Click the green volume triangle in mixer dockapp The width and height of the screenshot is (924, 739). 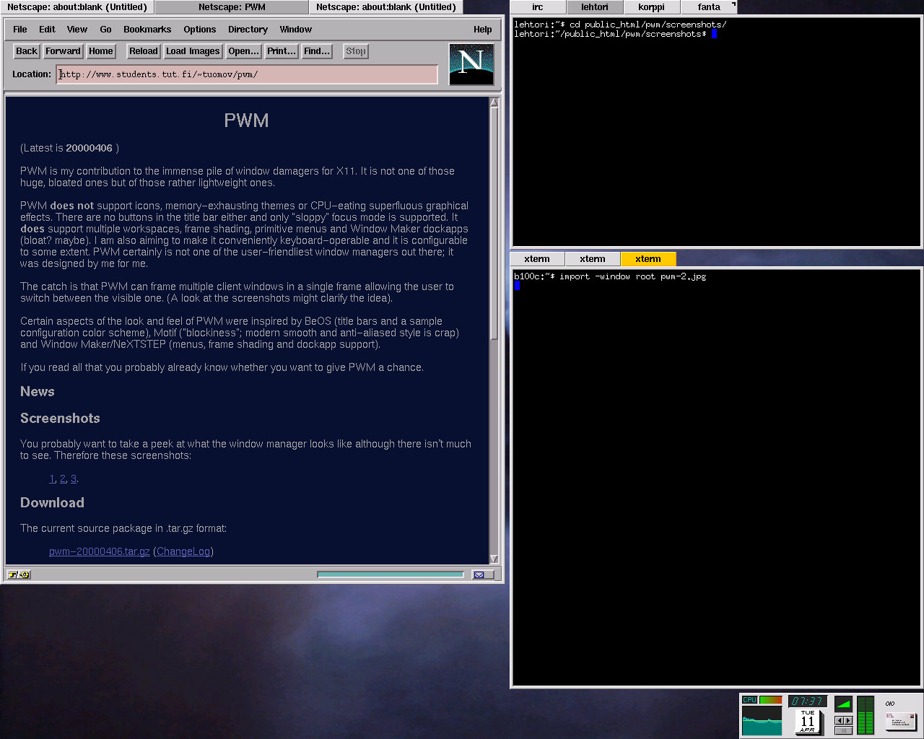843,703
